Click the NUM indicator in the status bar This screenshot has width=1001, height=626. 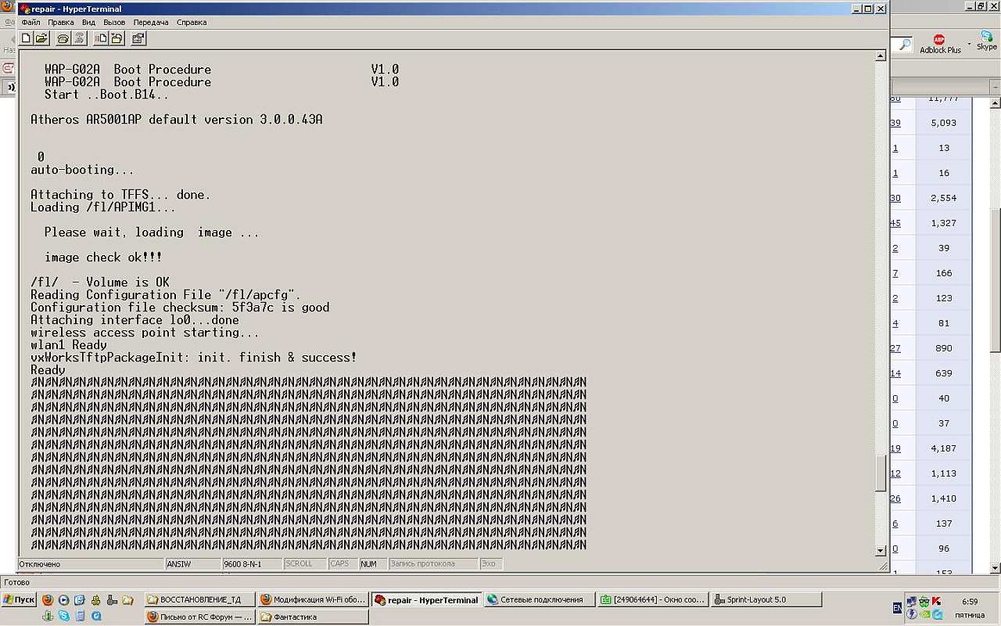pos(373,563)
